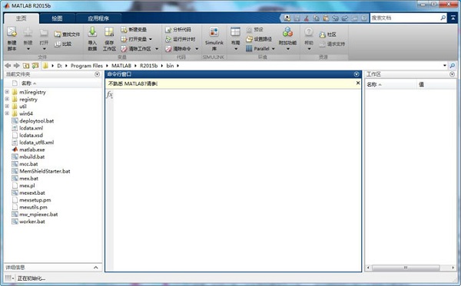This screenshot has height=286, width=461.
Task: Expand the util folder node
Action: (7, 106)
